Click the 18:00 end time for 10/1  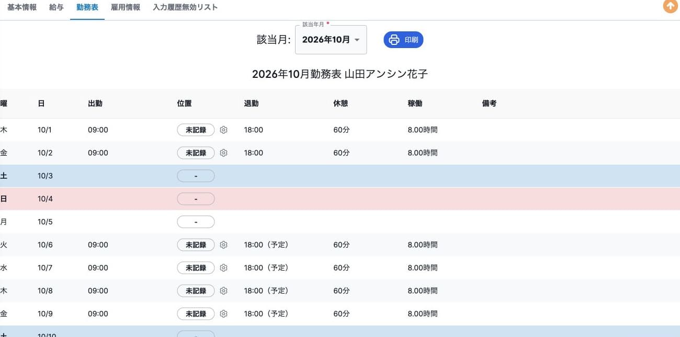pos(254,130)
